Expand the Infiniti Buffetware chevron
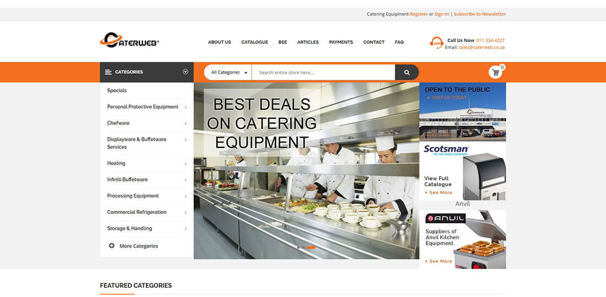606x297 pixels. [186, 180]
